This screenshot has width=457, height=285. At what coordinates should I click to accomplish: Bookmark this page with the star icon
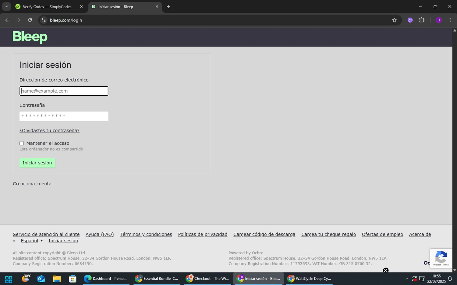click(x=394, y=20)
